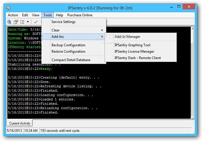The height and width of the screenshot is (142, 203).
Task: Click the 'System: Windows' log line
Action: (24, 38)
